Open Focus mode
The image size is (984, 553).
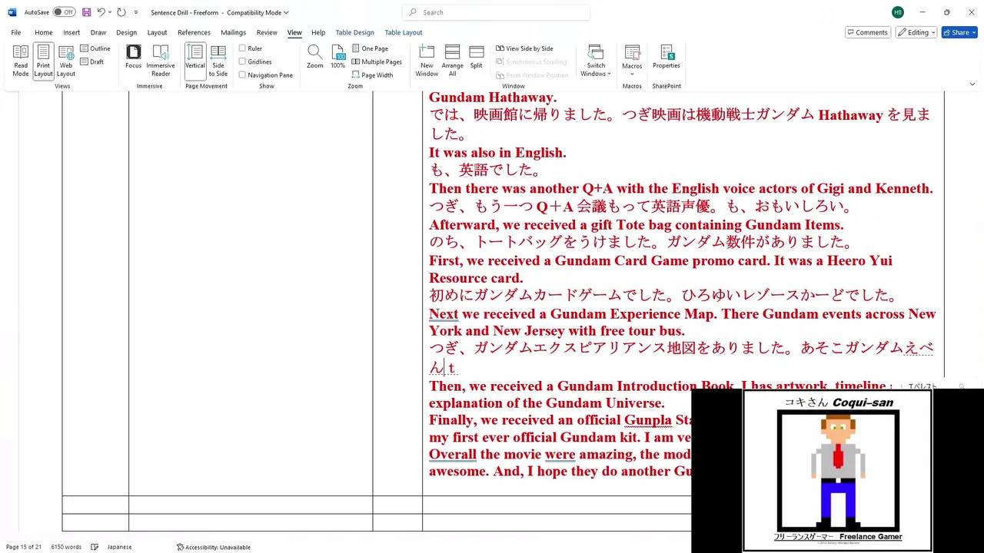[x=134, y=57]
